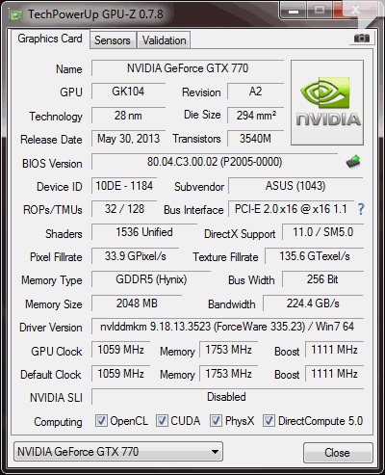Click the NVIDIA SLI field showing Disabled
This screenshot has height=475, width=385.
click(227, 397)
